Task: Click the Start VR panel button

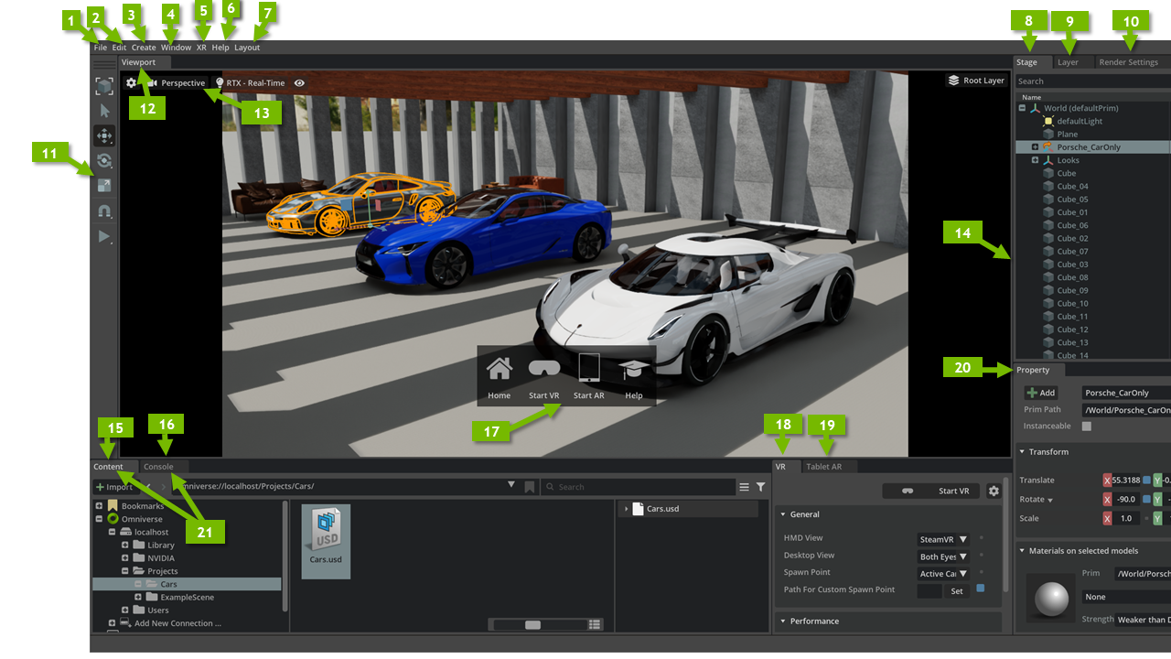Action: tap(932, 491)
